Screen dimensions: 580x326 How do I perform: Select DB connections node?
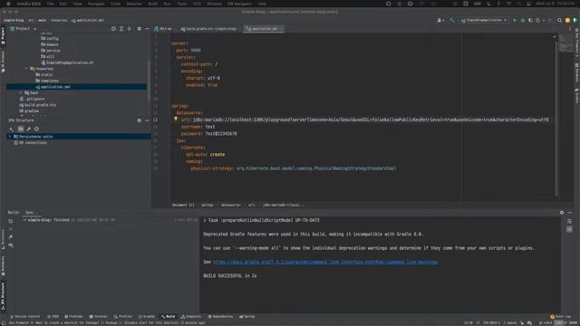tap(30, 143)
